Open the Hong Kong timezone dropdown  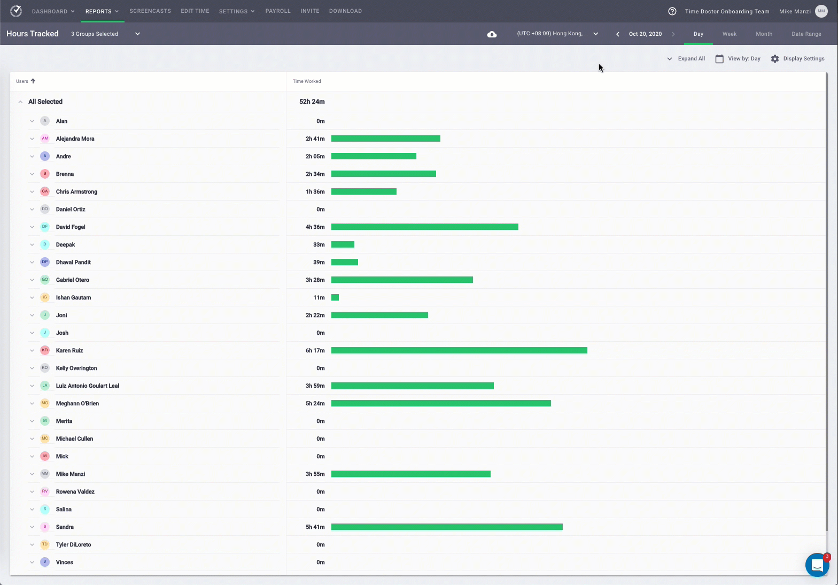[x=557, y=34]
